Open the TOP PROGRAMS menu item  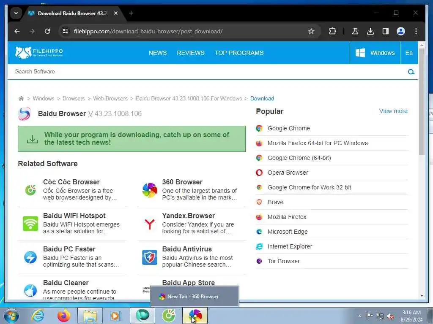(x=239, y=53)
